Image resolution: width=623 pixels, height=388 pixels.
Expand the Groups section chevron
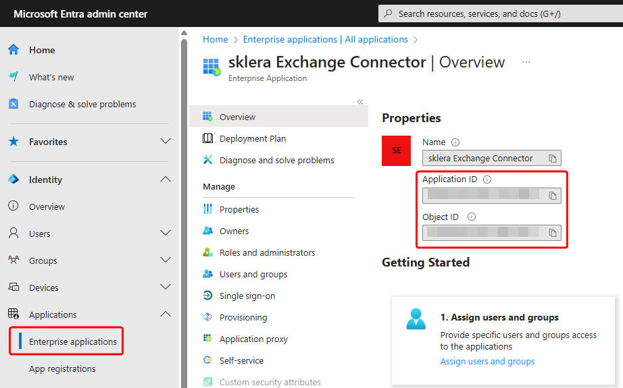pos(166,260)
